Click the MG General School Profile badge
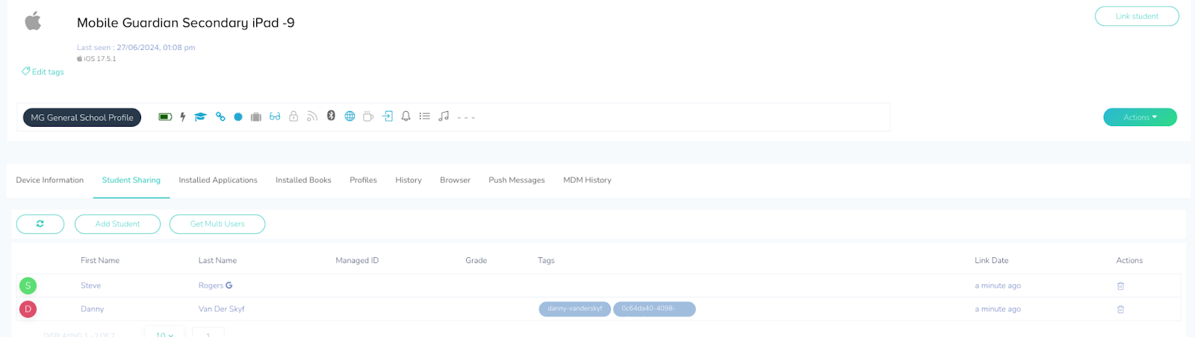Viewport: 1195px width, 337px height. click(82, 117)
